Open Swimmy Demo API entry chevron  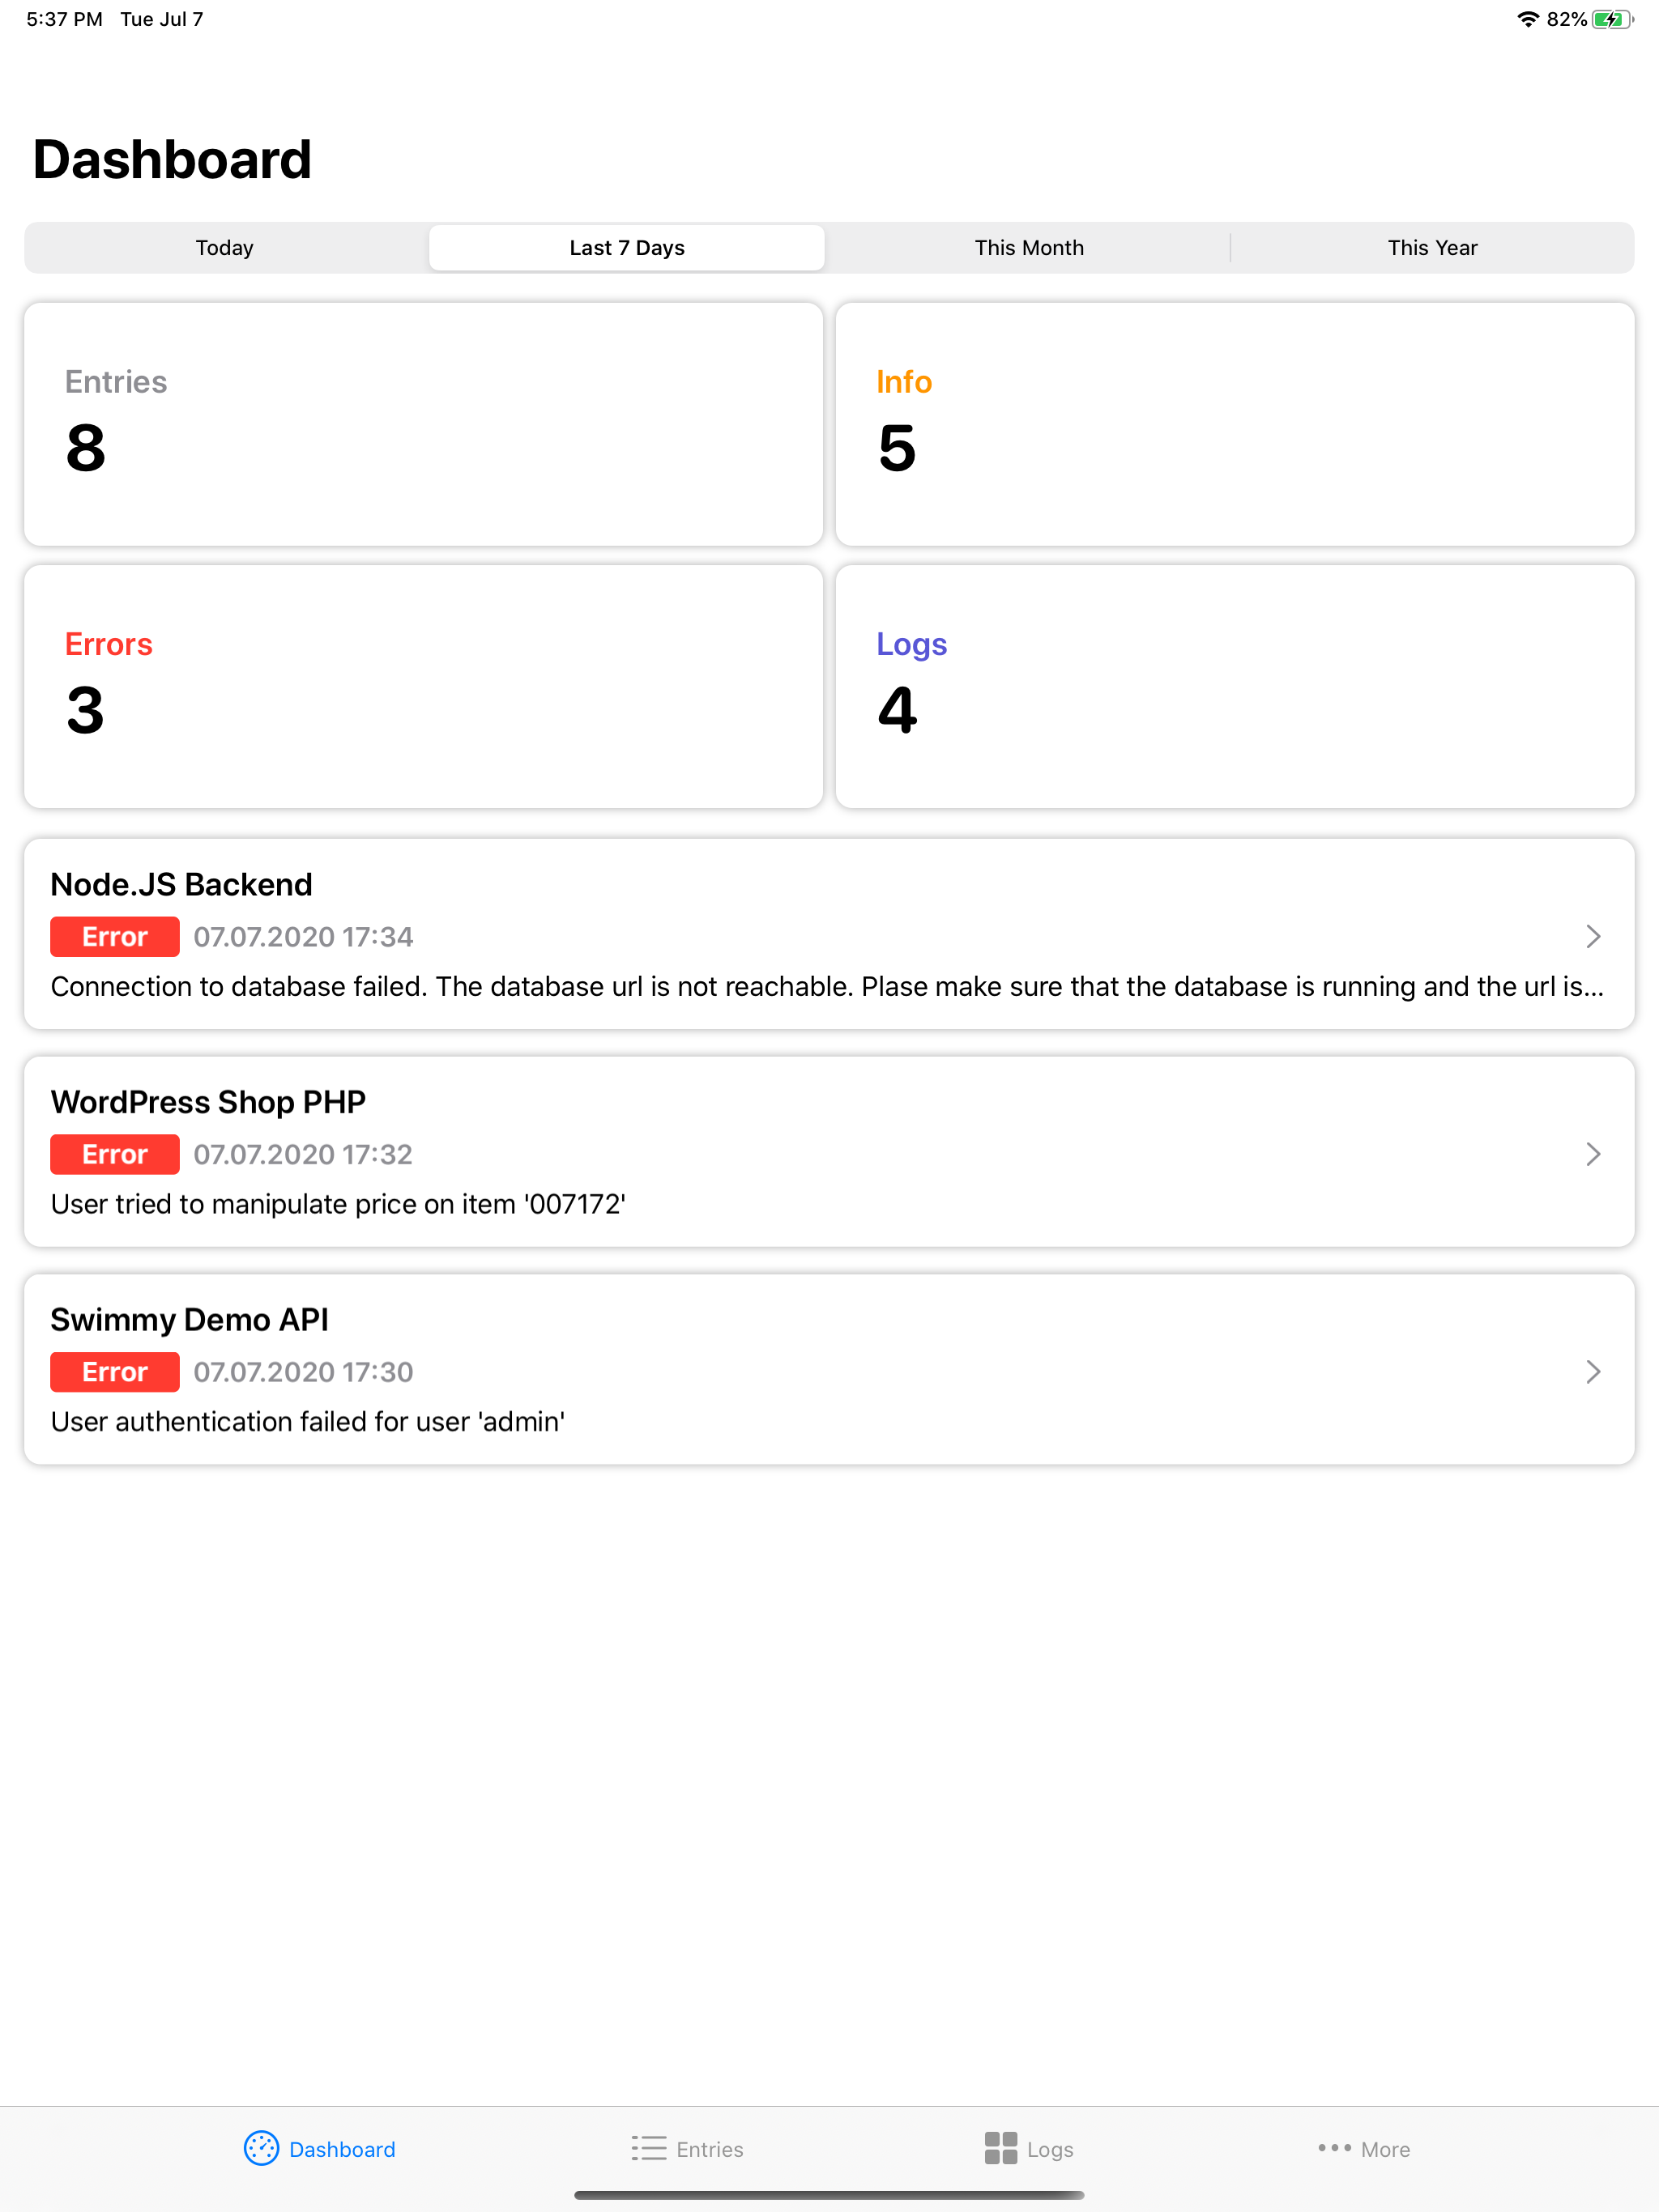[x=1593, y=1371]
